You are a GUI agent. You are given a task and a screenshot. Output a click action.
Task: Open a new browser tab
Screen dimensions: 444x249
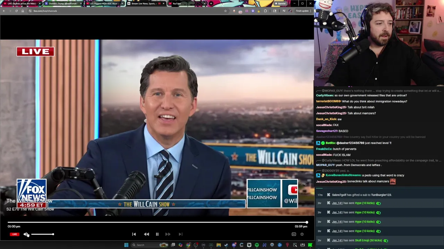coord(211,3)
